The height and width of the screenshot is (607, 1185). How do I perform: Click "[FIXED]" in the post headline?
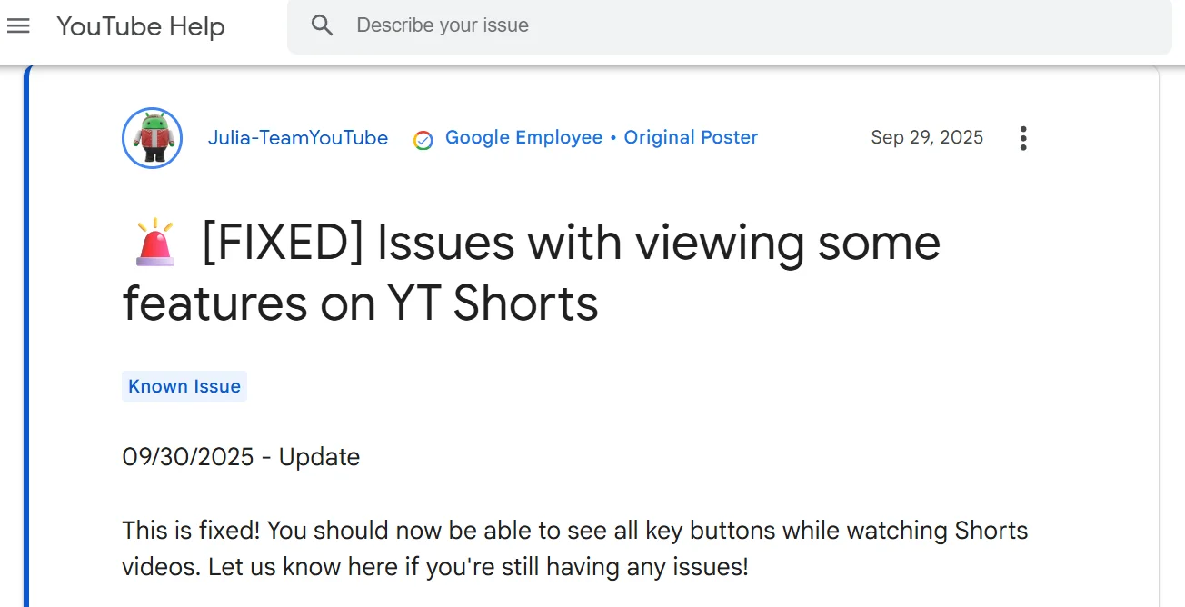pyautogui.click(x=282, y=244)
